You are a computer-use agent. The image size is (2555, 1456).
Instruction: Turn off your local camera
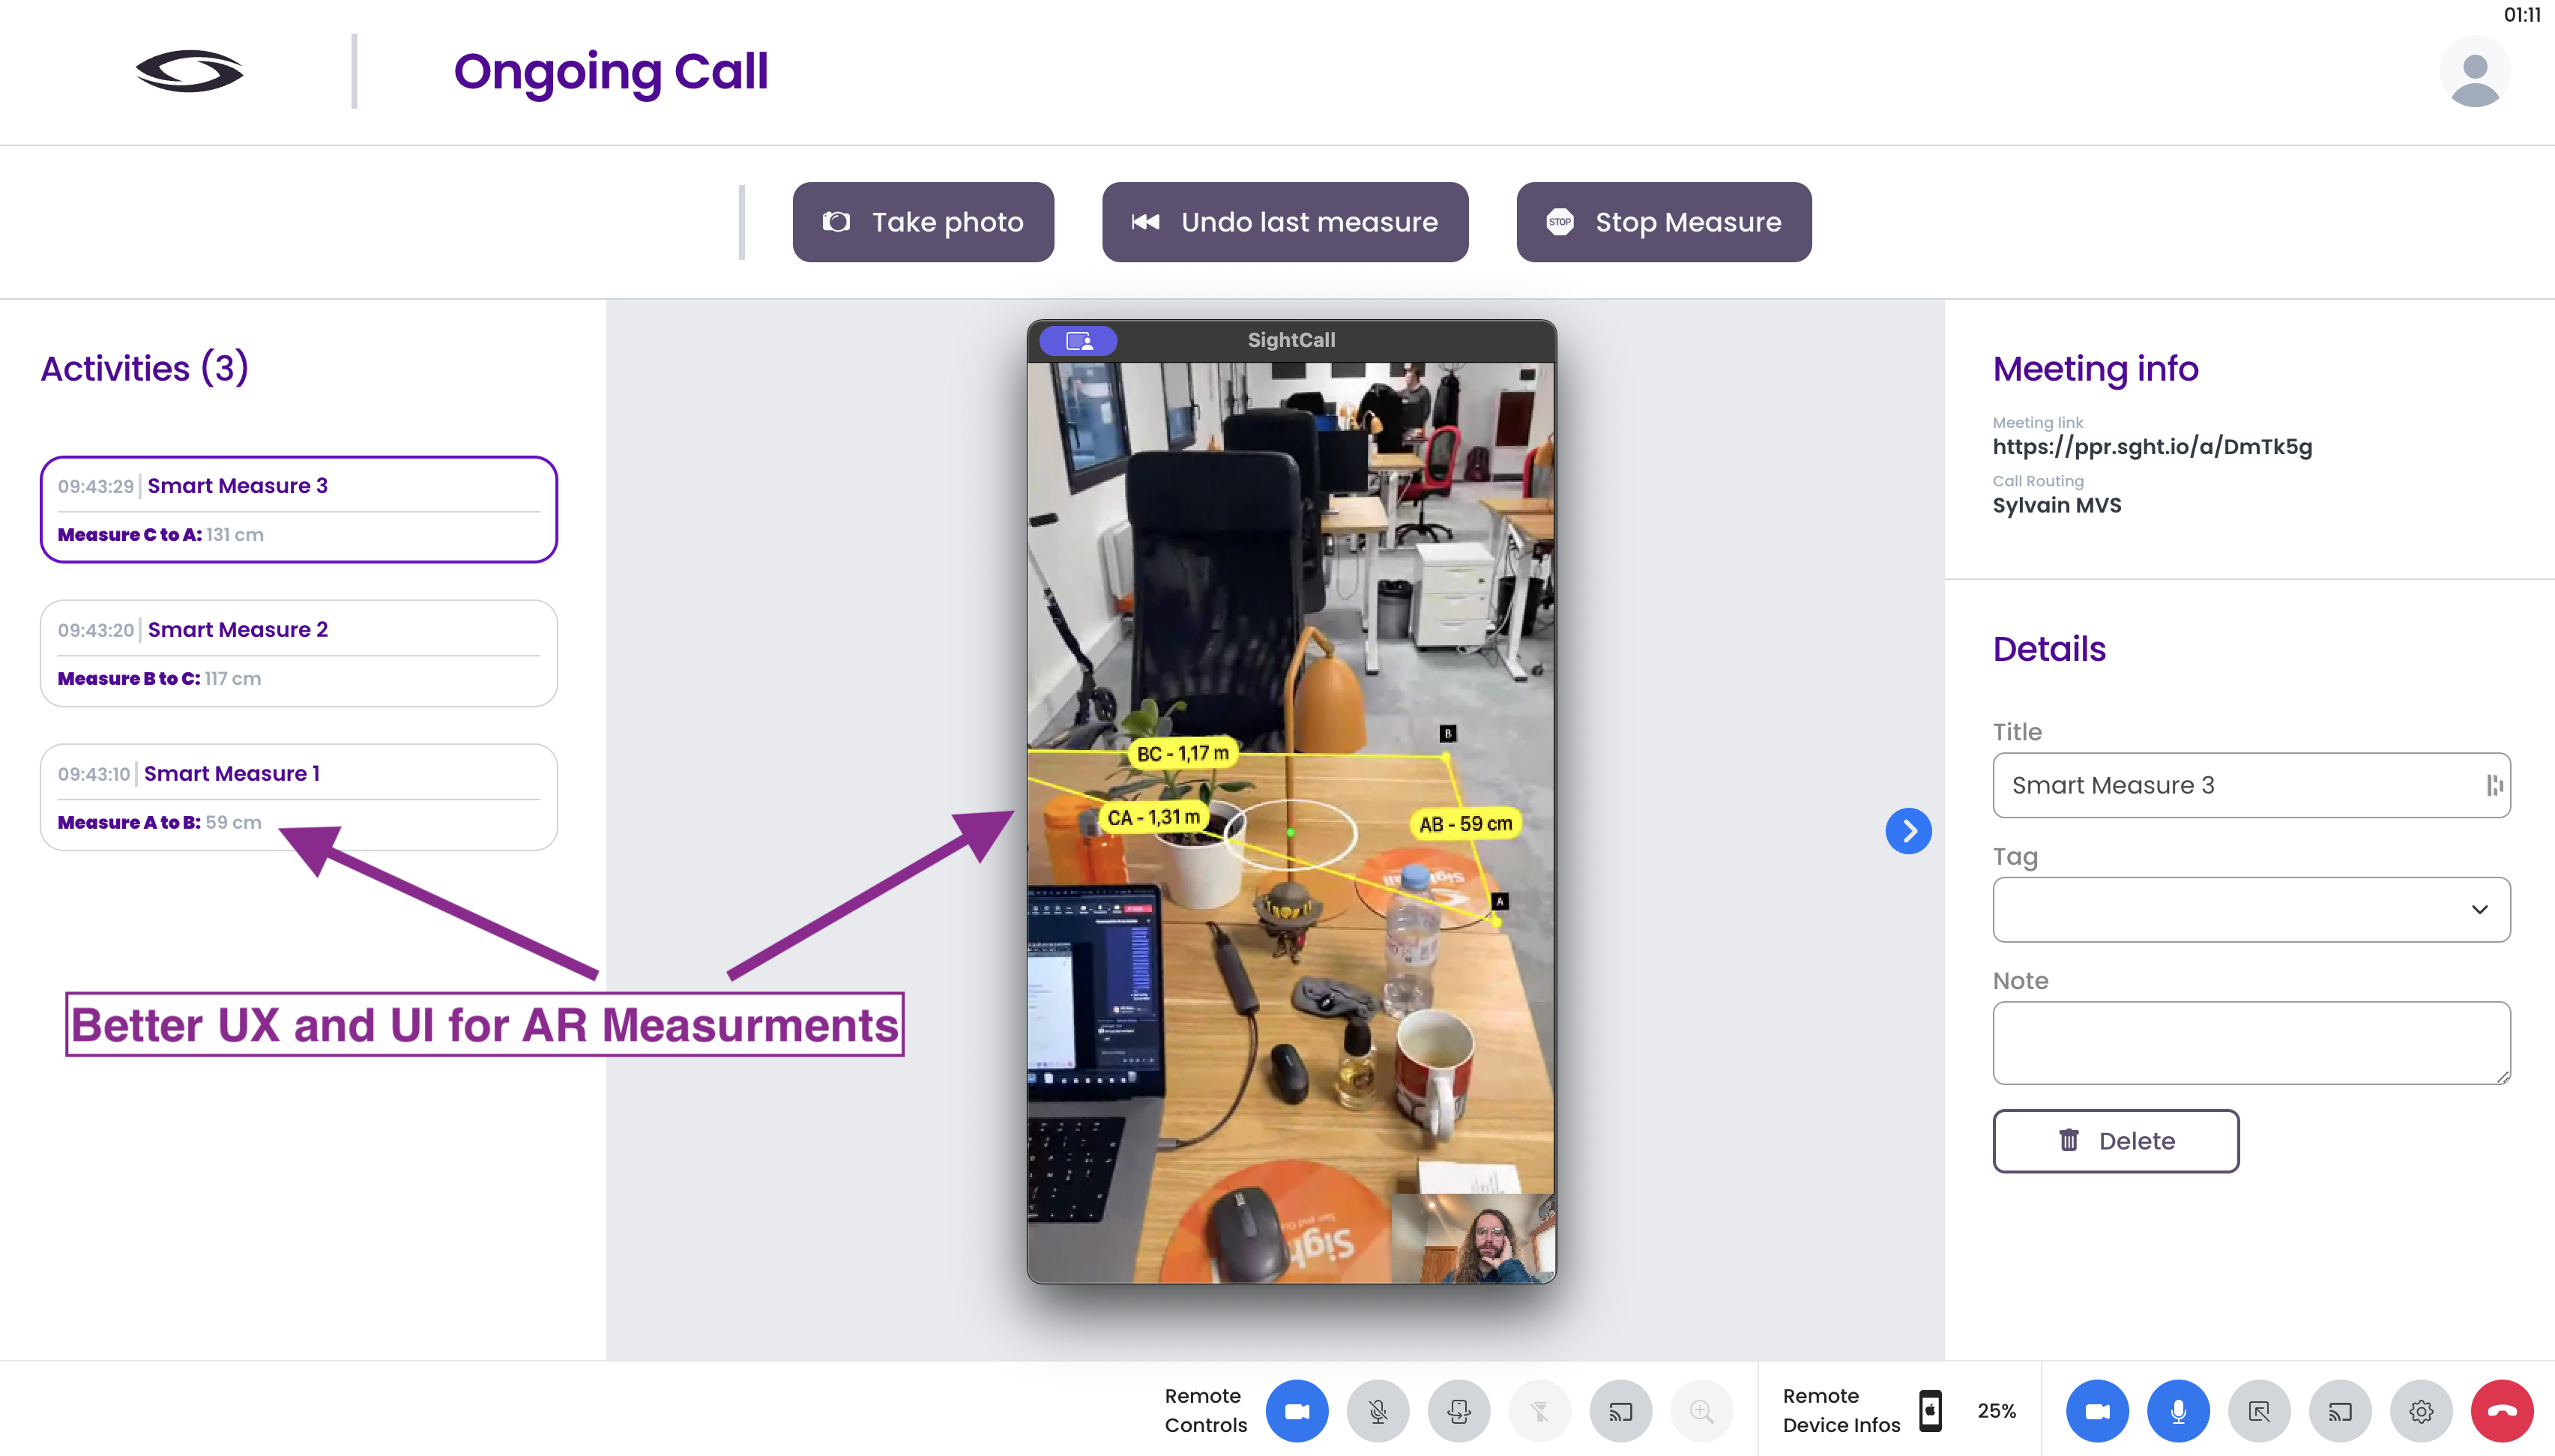pyautogui.click(x=2097, y=1411)
